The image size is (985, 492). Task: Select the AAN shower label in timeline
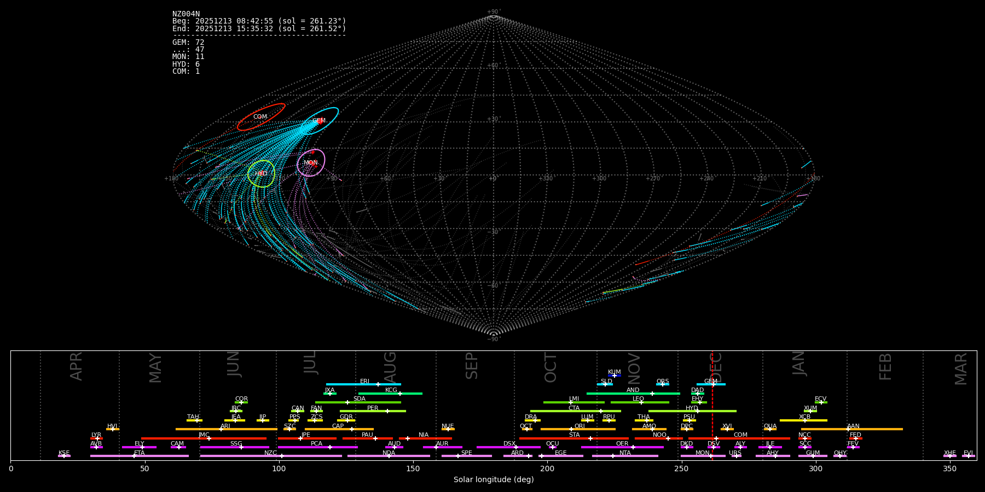click(854, 426)
